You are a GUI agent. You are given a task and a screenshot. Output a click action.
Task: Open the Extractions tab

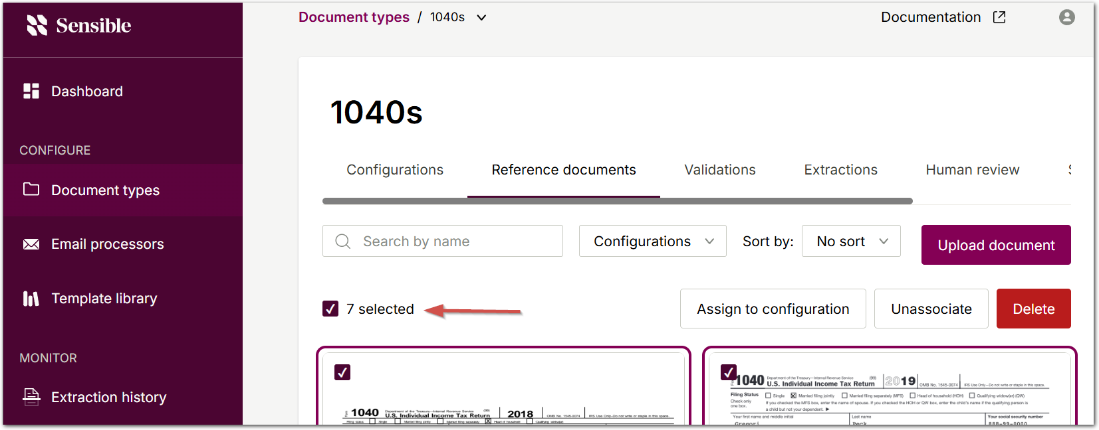click(x=840, y=170)
